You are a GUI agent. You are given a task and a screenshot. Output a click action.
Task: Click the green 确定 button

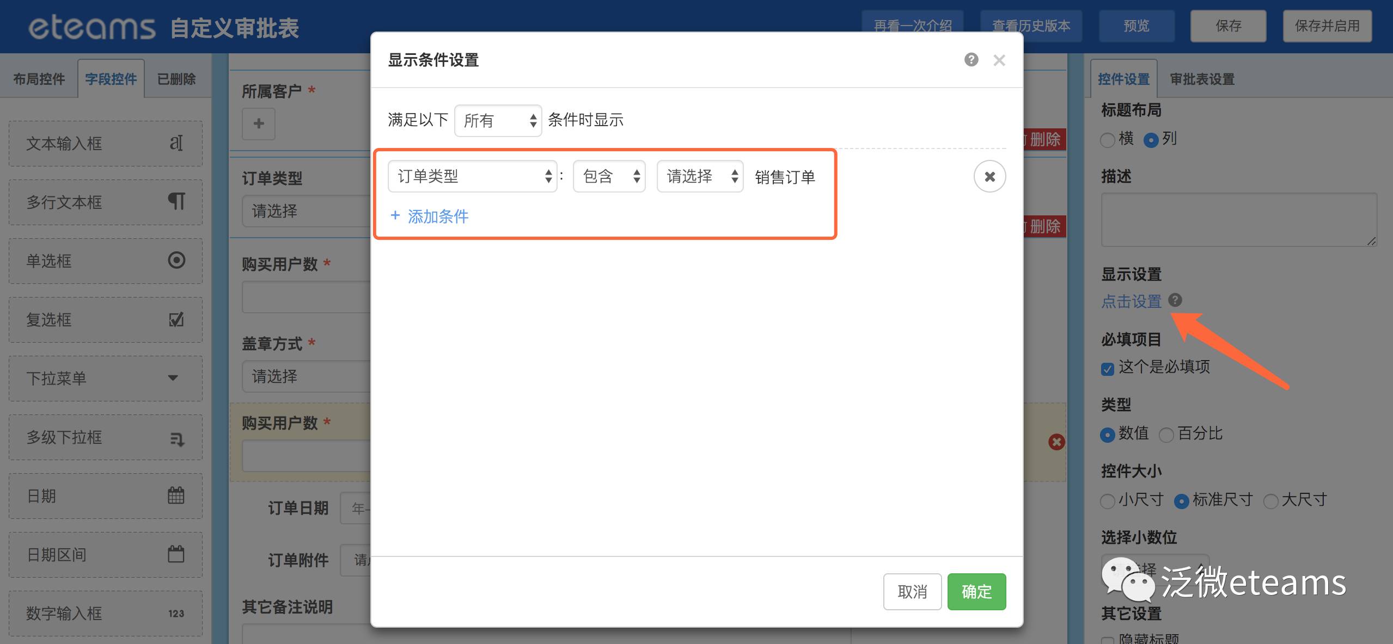coord(976,591)
